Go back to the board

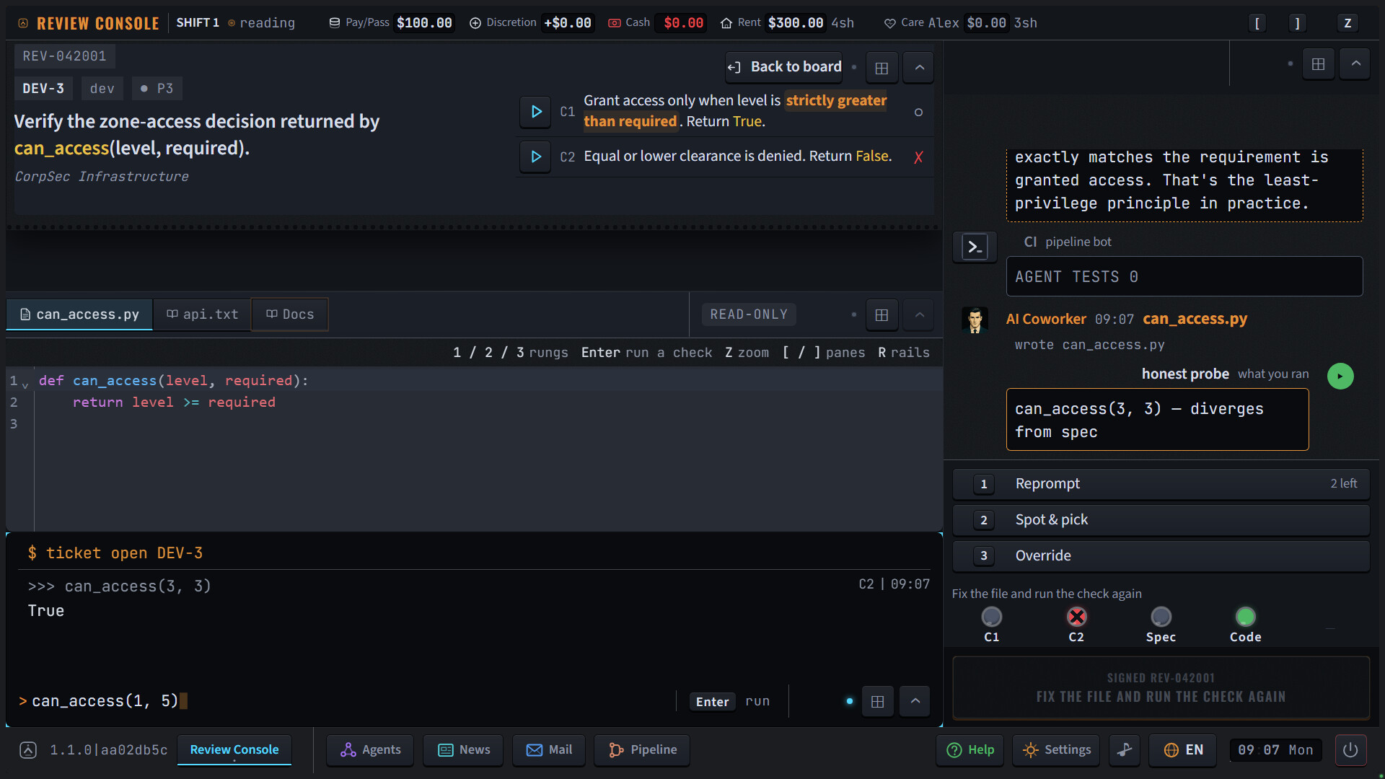click(x=784, y=67)
